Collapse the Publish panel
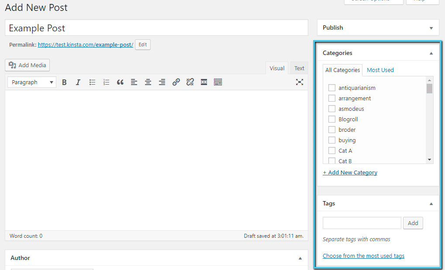 [x=431, y=27]
